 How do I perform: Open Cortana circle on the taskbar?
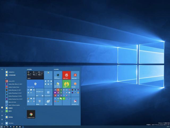tap(5, 127)
